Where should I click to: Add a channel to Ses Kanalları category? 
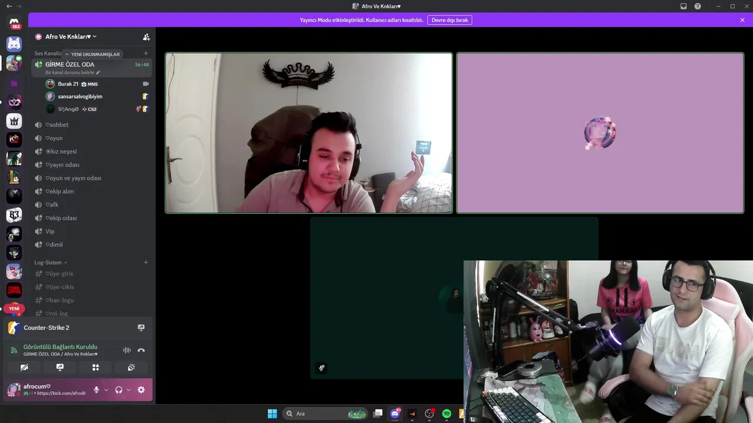pos(146,53)
